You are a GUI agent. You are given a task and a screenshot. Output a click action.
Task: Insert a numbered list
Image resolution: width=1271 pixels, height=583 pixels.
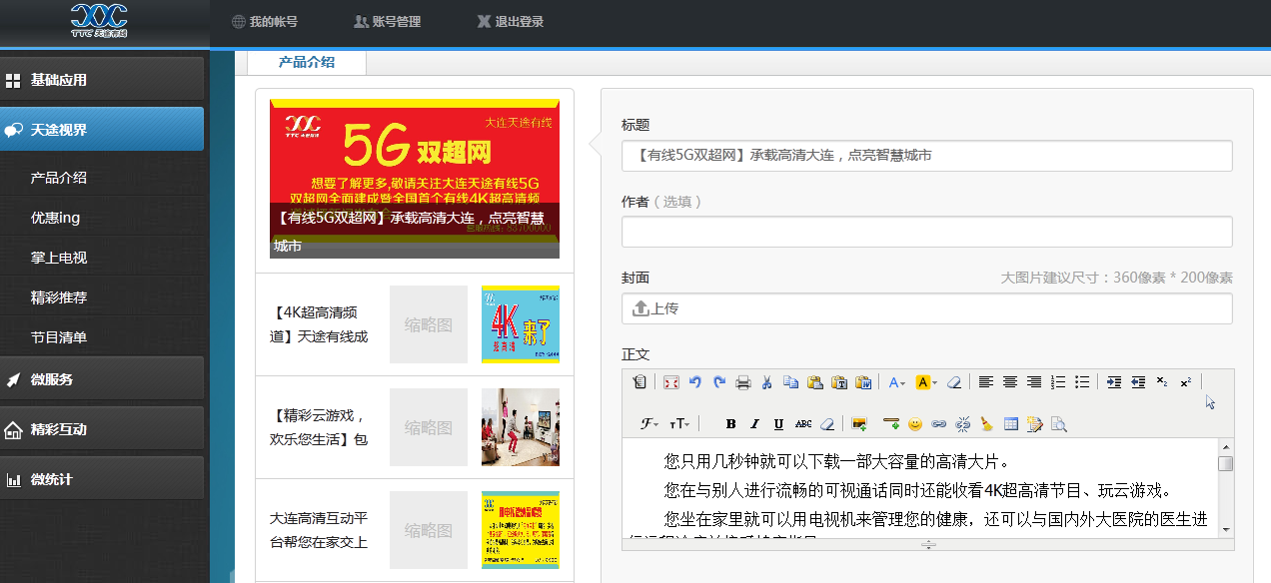click(x=1058, y=382)
